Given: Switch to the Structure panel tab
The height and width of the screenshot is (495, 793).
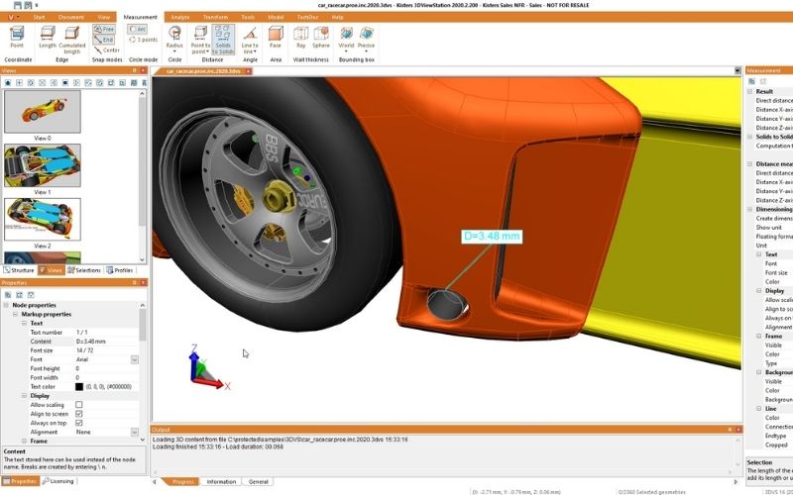Looking at the screenshot, I should (x=19, y=270).
